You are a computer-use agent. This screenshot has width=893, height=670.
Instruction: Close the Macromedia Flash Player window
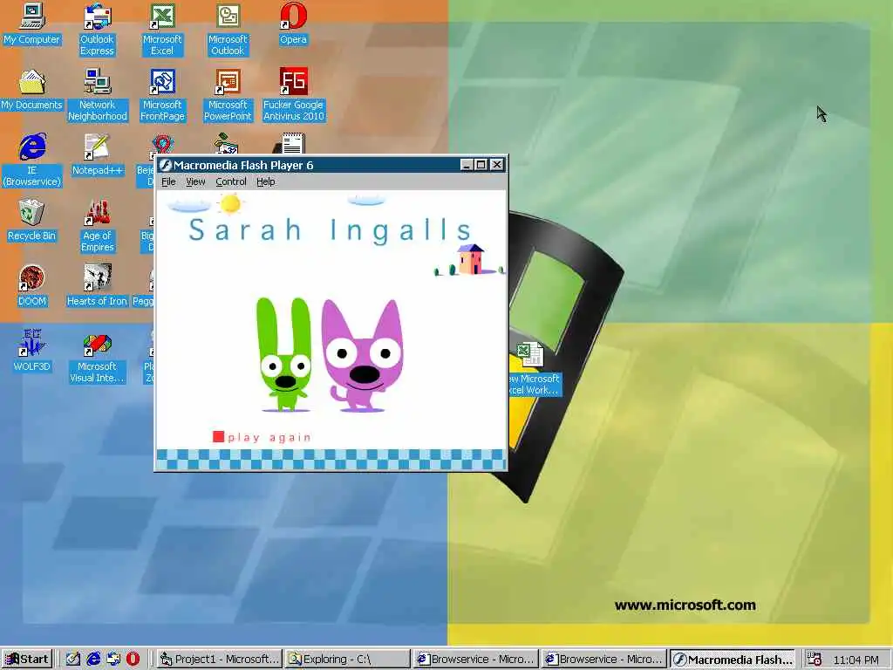[x=496, y=165]
